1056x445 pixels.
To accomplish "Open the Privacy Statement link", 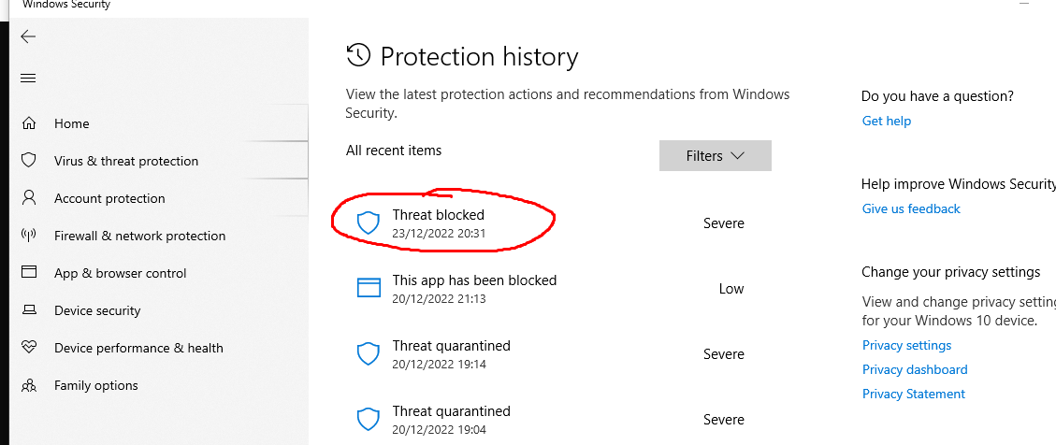I will pos(913,394).
